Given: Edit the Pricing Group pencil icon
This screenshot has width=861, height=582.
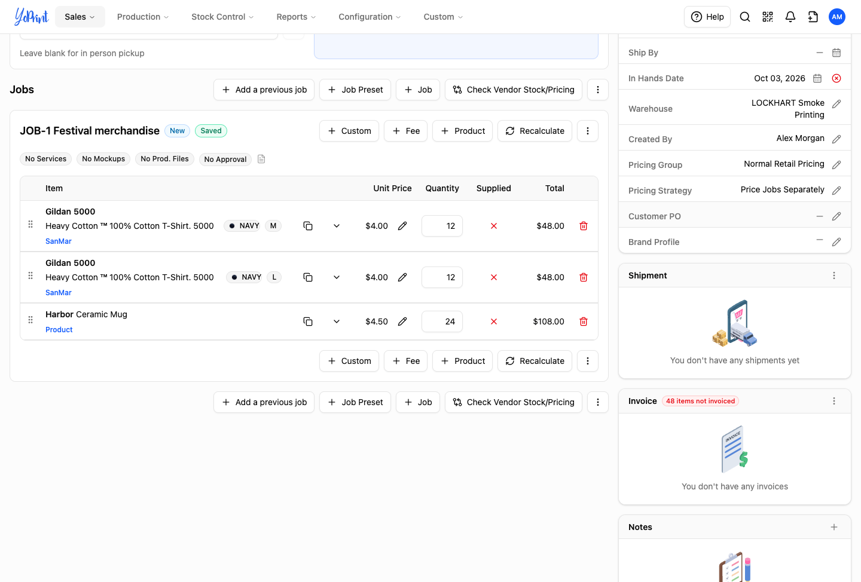Looking at the screenshot, I should pos(836,165).
